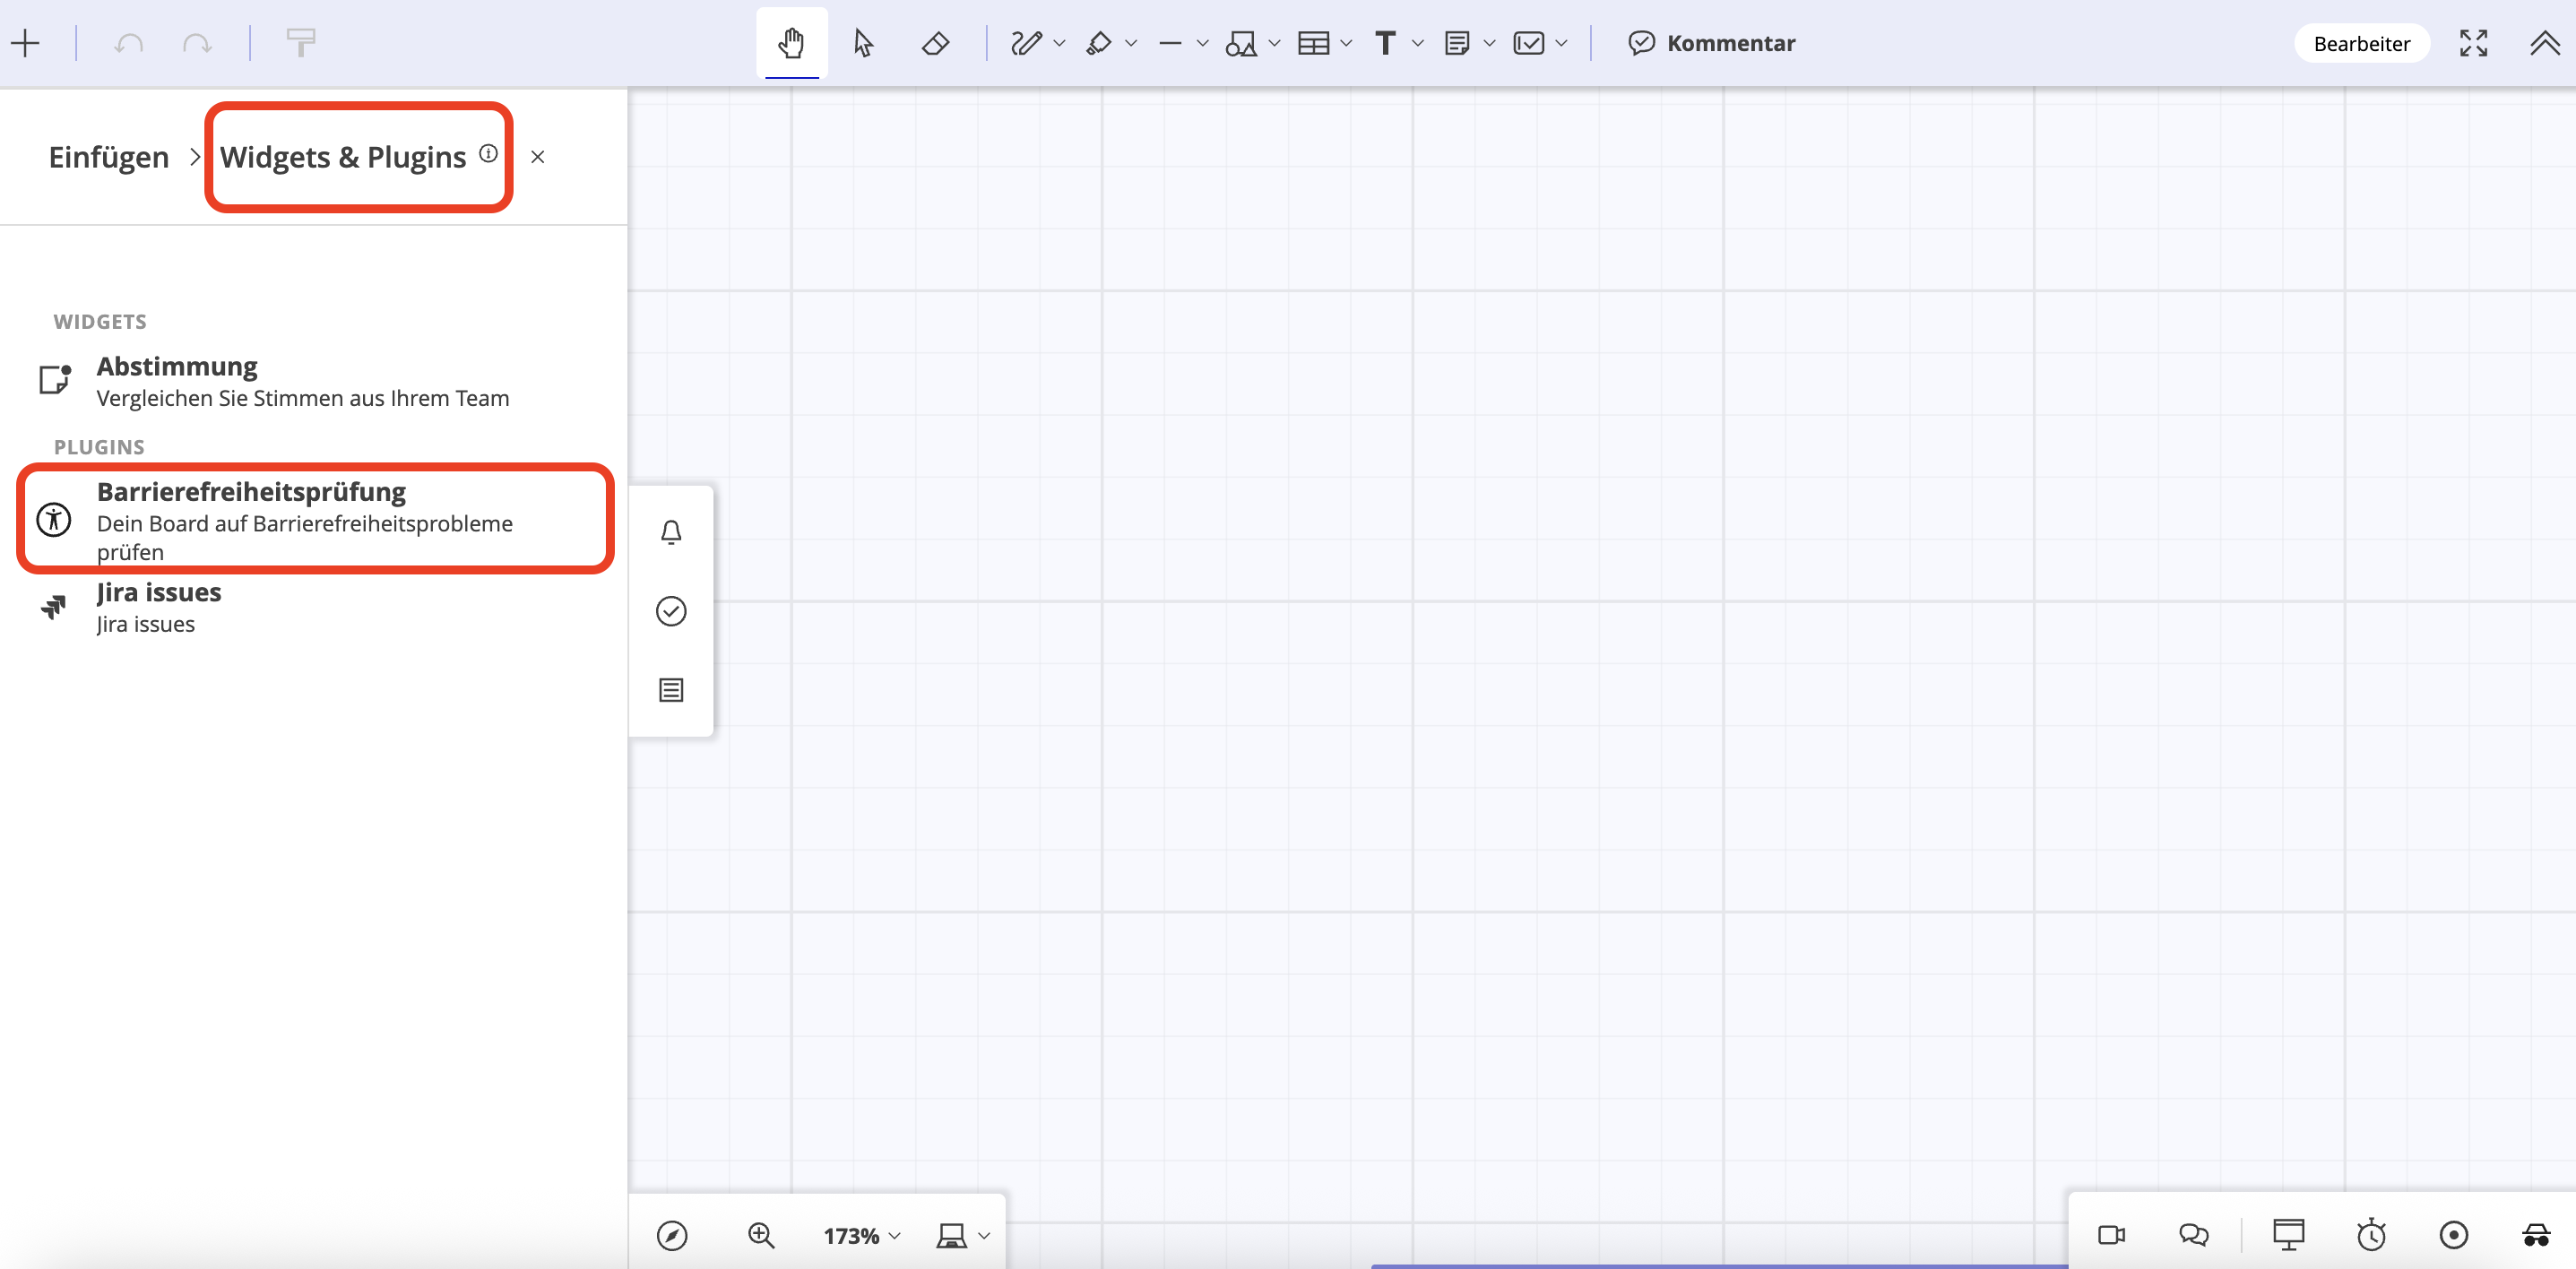Click the plus insert icon
2576x1269 pixels.
(25, 43)
